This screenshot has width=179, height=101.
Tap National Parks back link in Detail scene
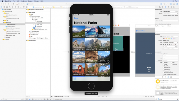click(x=140, y=31)
